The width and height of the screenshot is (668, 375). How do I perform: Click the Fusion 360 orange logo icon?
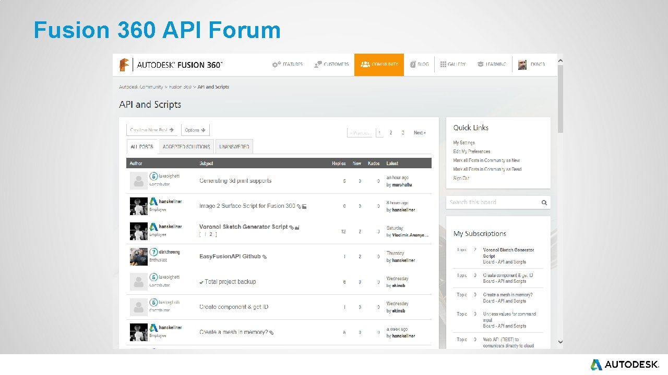click(x=124, y=65)
